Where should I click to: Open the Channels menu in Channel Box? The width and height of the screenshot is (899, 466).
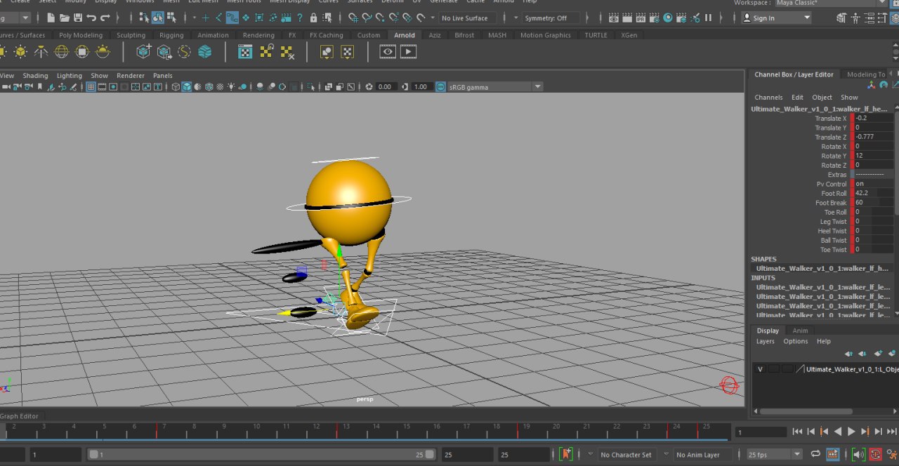click(768, 98)
